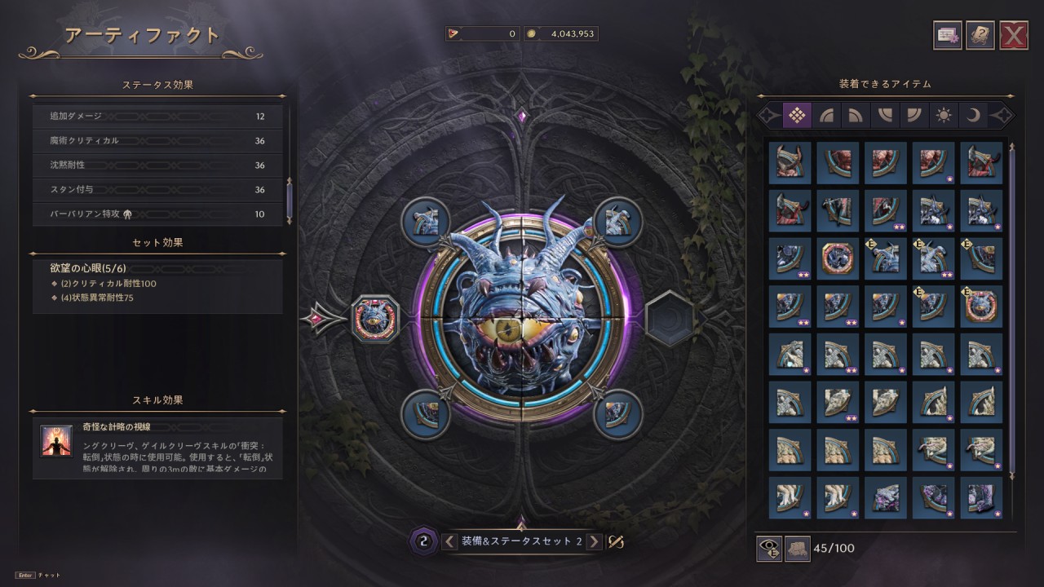This screenshot has height=587, width=1044.
Task: Select the sun-shaped filter tab
Action: click(944, 115)
